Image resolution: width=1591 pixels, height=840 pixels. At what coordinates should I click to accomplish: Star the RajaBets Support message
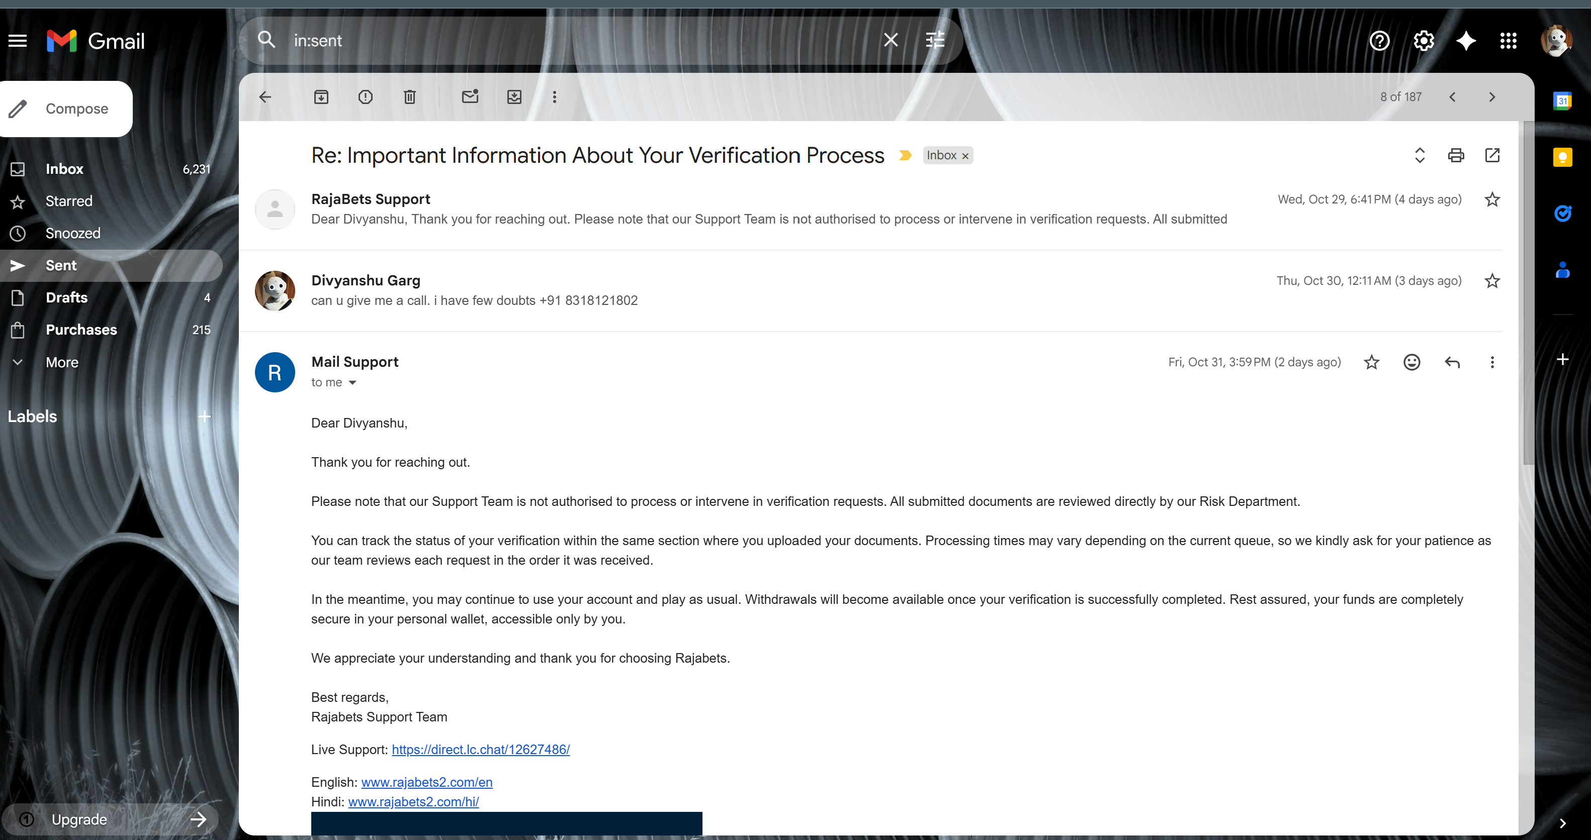click(x=1492, y=199)
